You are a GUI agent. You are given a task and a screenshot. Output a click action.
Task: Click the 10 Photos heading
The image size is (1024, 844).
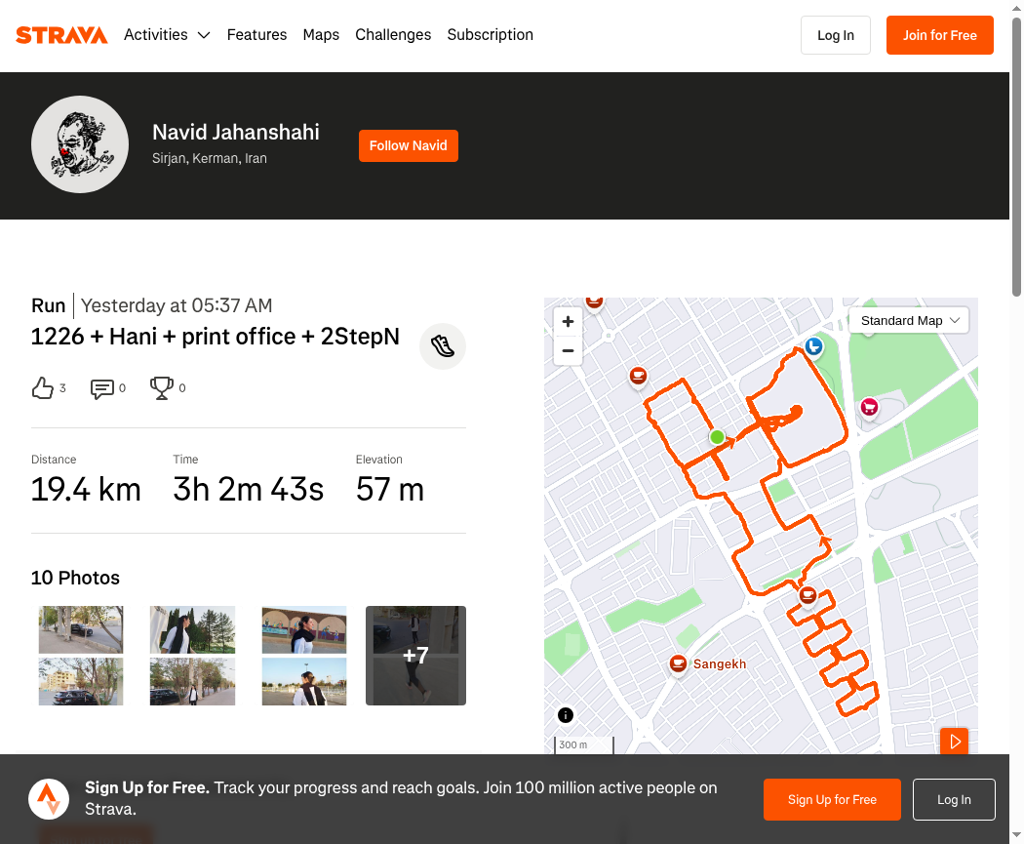(x=76, y=579)
